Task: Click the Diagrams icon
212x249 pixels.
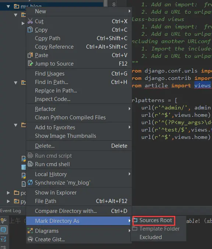Action: pyautogui.click(x=30, y=231)
